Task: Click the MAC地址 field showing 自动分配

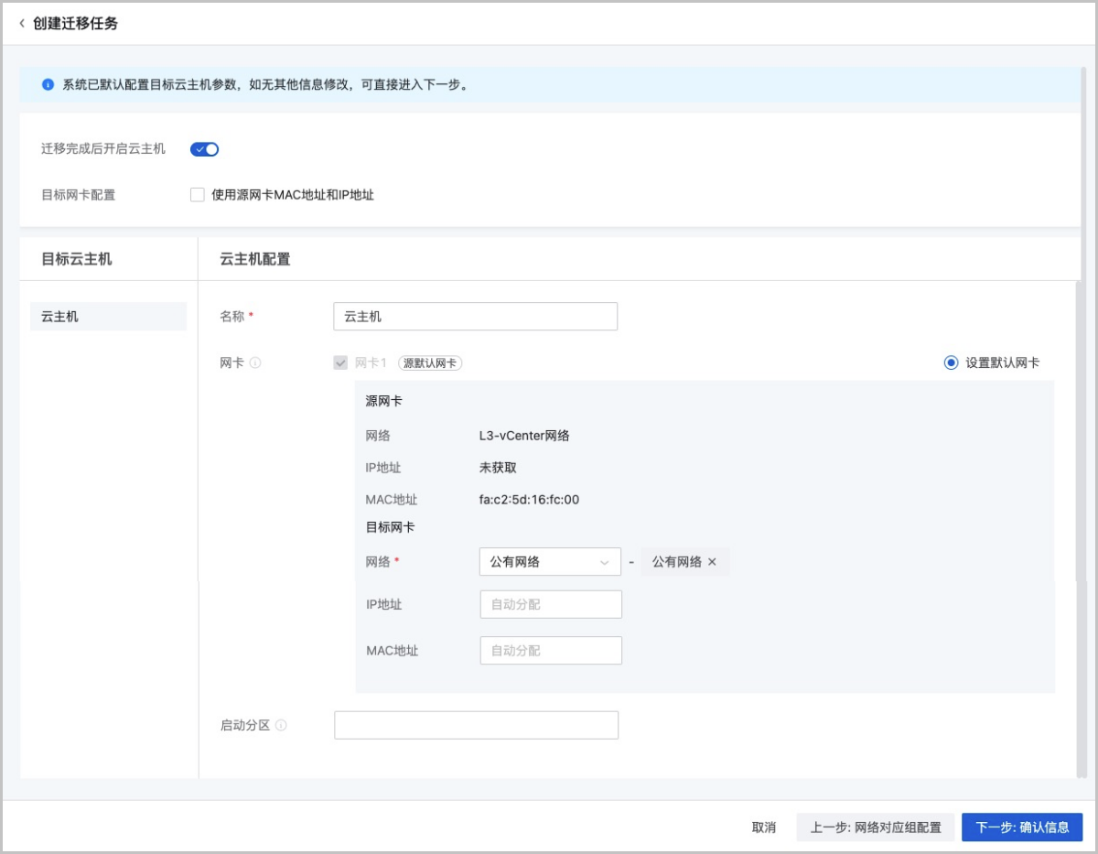Action: click(x=550, y=650)
